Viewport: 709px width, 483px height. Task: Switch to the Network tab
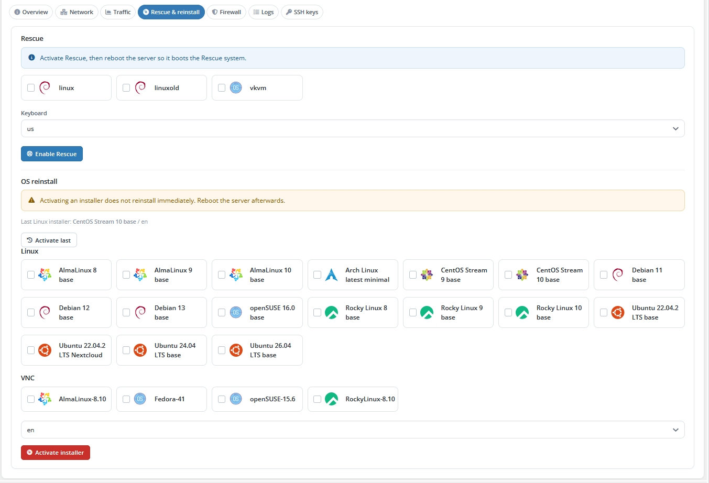77,12
